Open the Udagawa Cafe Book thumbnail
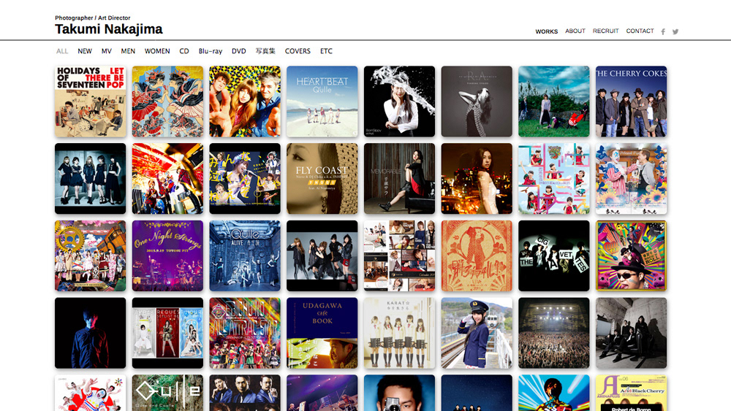 322,334
